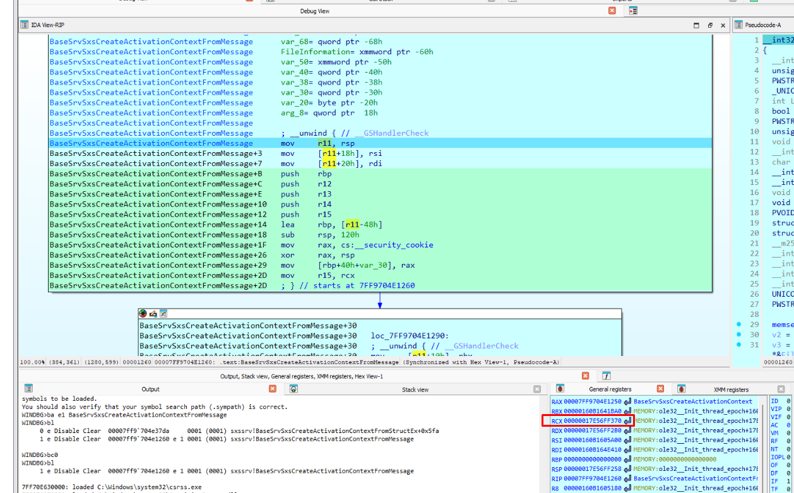
Task: Click the Stack view panel icon
Action: pos(293,389)
